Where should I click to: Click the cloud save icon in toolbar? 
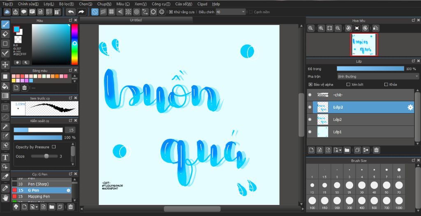click(7, 12)
